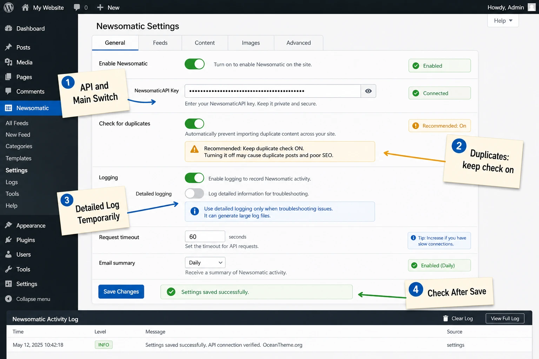This screenshot has height=359, width=539.
Task: Enable the Detailed logging switch
Action: (x=194, y=194)
